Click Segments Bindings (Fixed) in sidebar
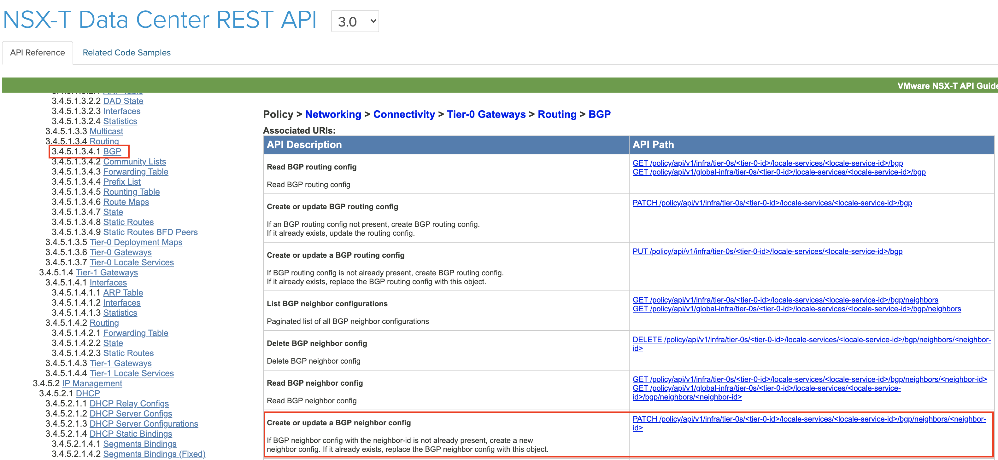Image resolution: width=998 pixels, height=460 pixels. pos(154,454)
